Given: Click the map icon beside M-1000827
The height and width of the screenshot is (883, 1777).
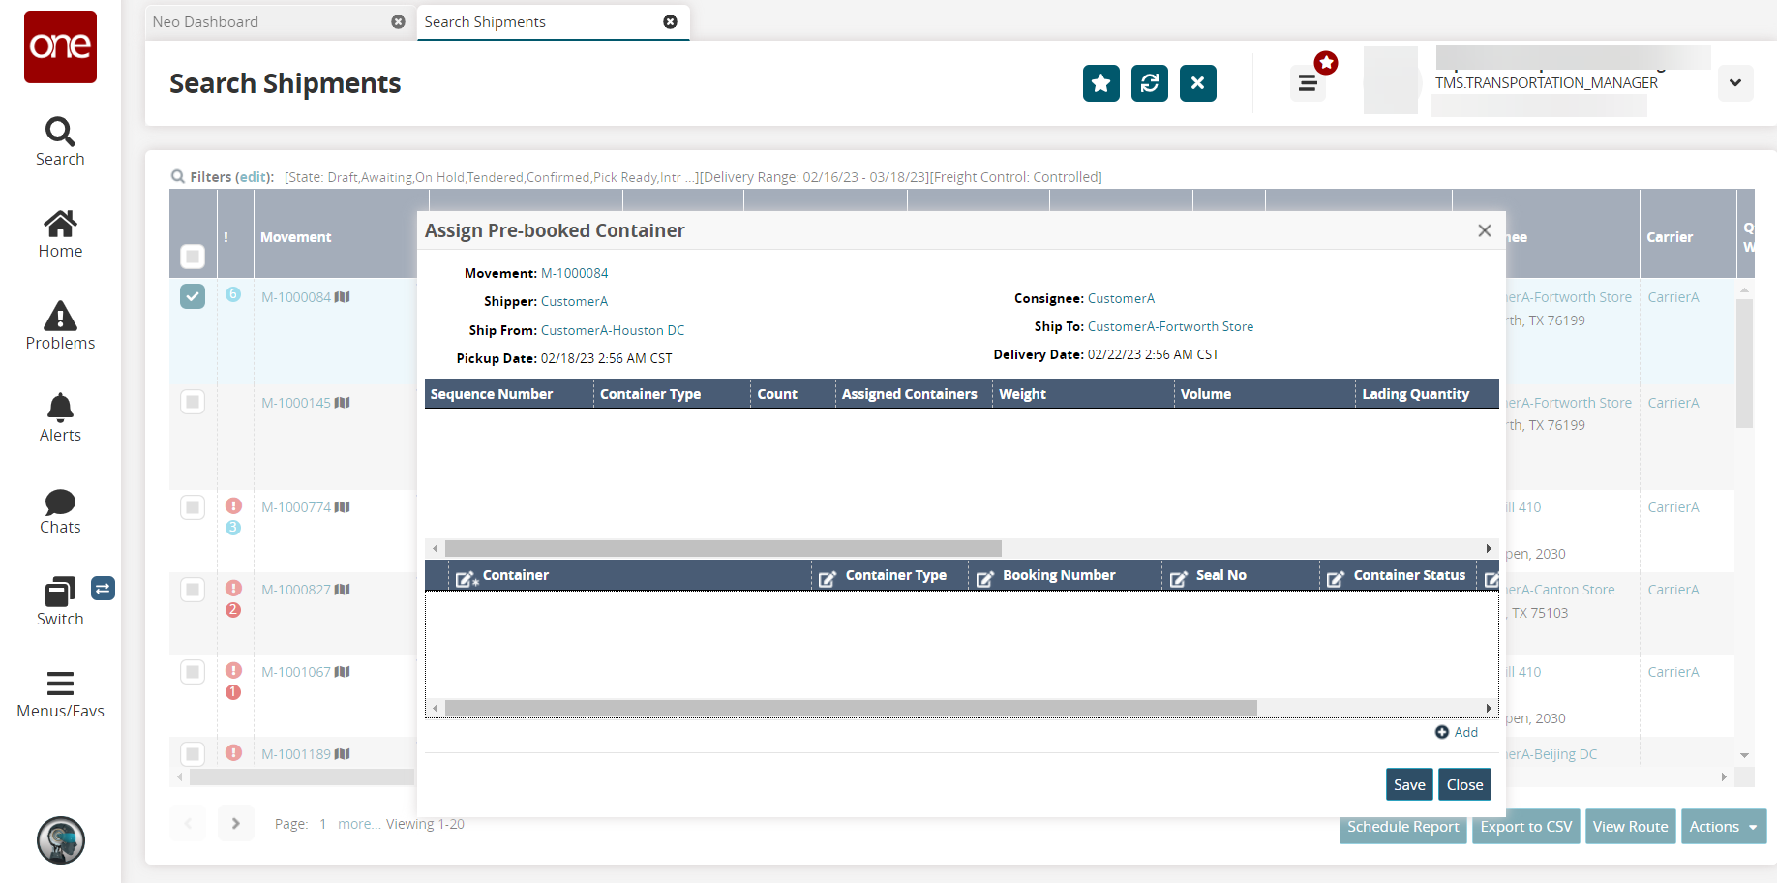Looking at the screenshot, I should point(343,590).
